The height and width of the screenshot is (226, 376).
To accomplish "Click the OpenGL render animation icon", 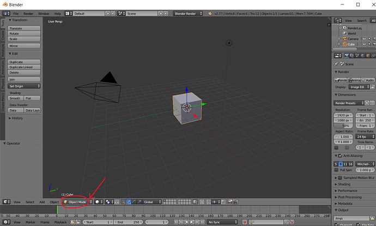I will coord(235,202).
